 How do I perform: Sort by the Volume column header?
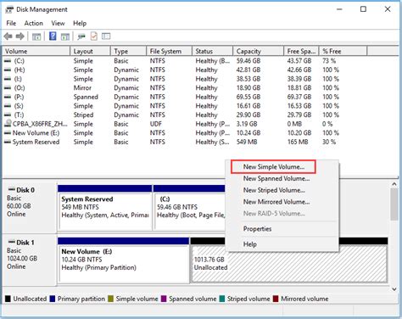pos(36,51)
